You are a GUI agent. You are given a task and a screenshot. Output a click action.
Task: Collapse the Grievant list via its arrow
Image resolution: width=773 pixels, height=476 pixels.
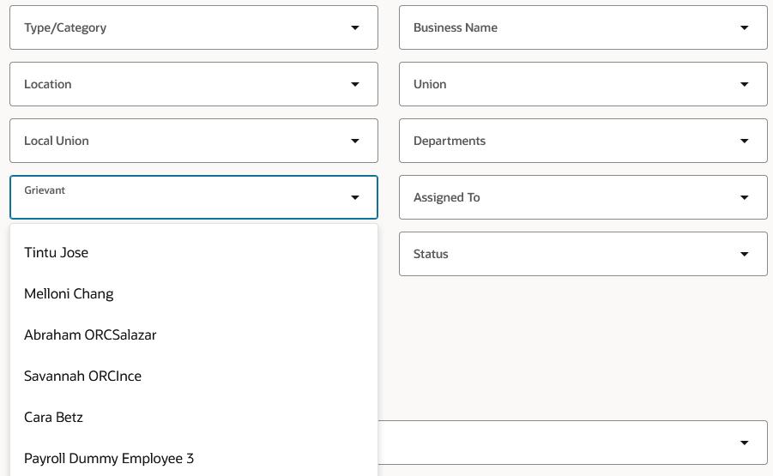[355, 197]
